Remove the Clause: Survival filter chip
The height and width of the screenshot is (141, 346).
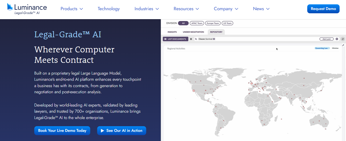[x=214, y=39]
